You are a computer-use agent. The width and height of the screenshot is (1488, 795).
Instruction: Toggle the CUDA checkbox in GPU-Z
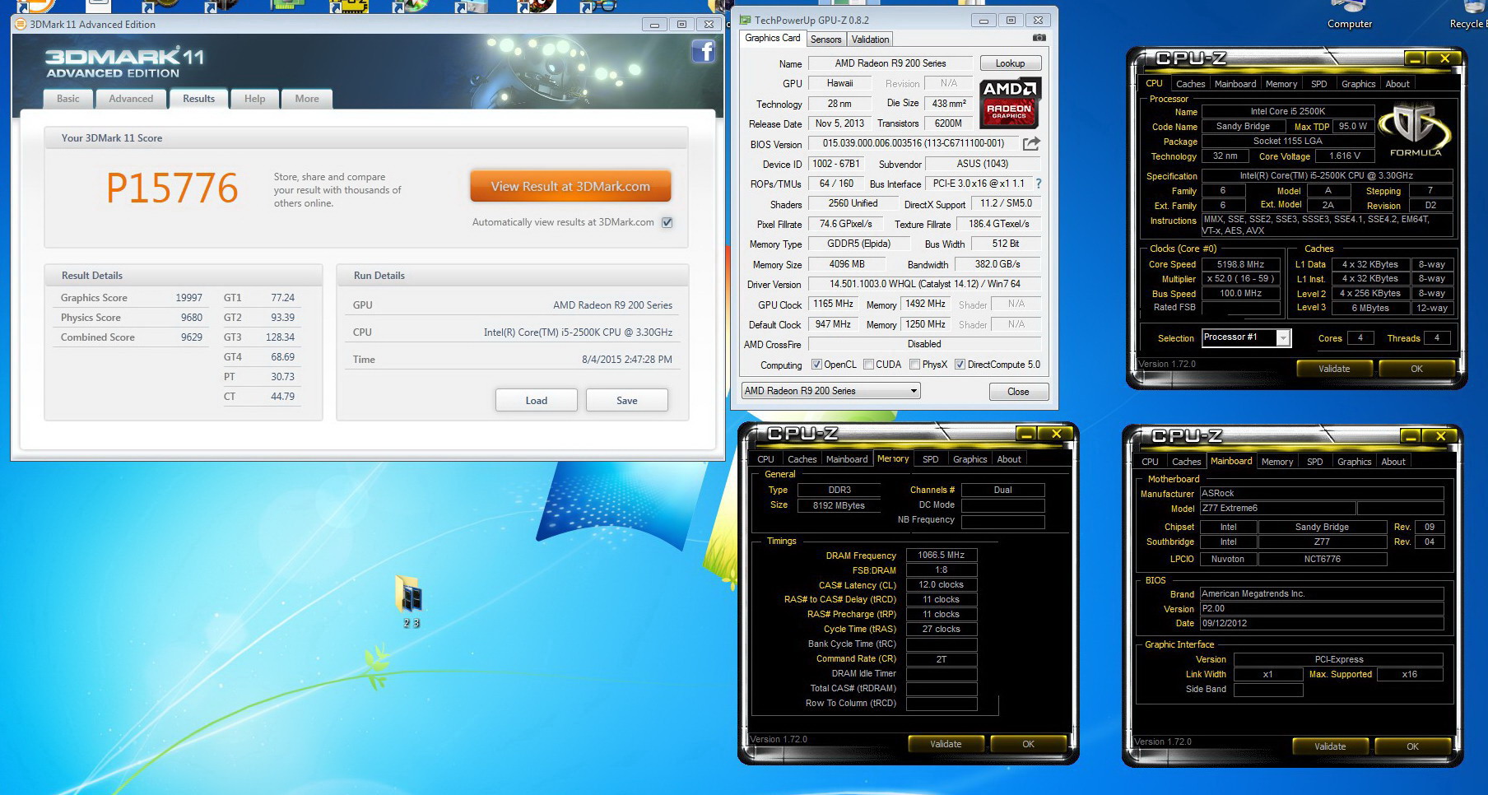point(868,365)
